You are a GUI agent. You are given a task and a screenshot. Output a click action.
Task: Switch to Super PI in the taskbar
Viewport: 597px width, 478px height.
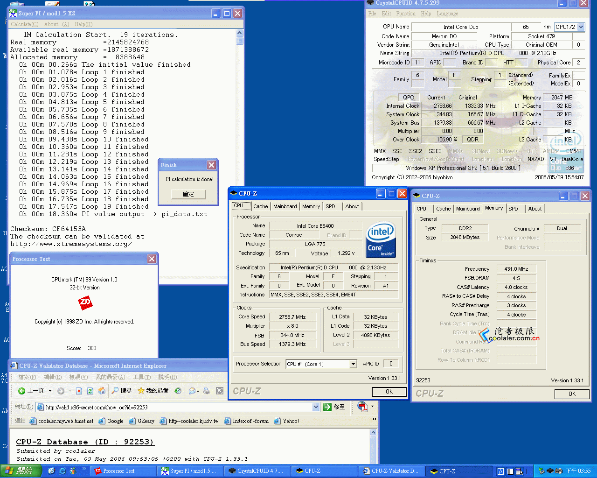point(190,471)
